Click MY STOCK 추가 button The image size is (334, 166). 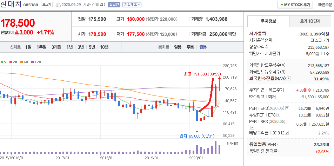(295, 5)
